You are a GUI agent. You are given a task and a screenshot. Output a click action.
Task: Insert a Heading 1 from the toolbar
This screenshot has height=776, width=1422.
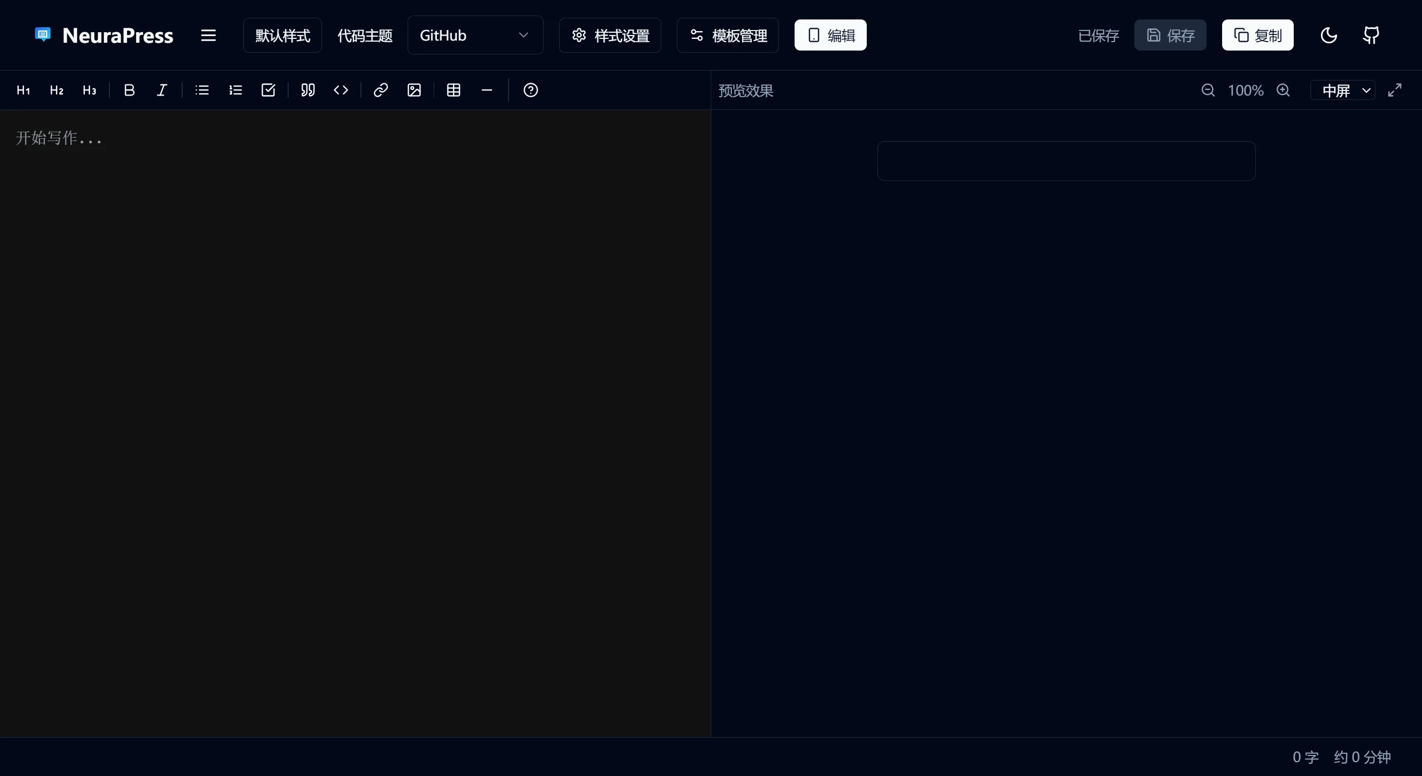click(x=23, y=90)
